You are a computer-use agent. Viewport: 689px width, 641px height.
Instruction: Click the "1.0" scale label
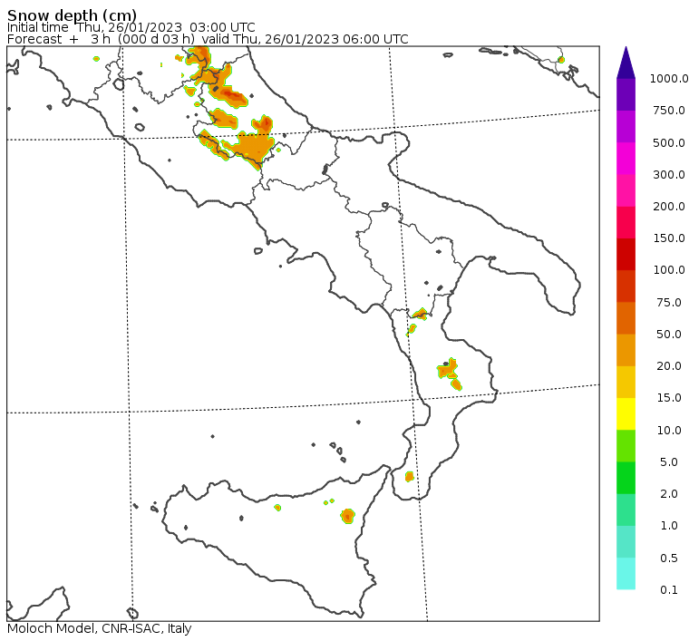[669, 526]
